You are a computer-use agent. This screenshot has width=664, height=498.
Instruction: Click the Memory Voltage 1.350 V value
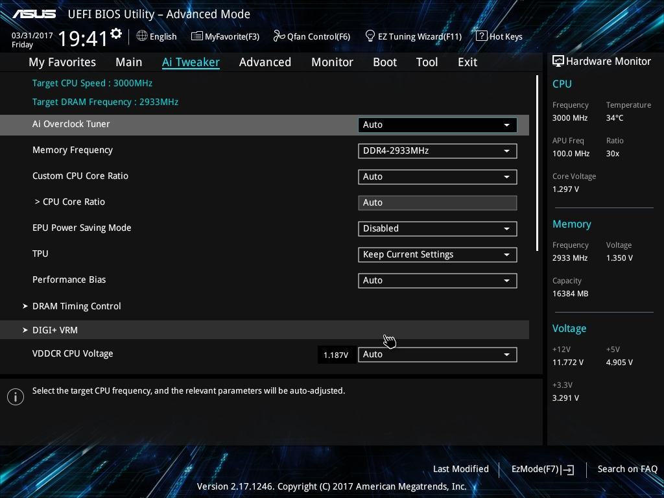619,258
